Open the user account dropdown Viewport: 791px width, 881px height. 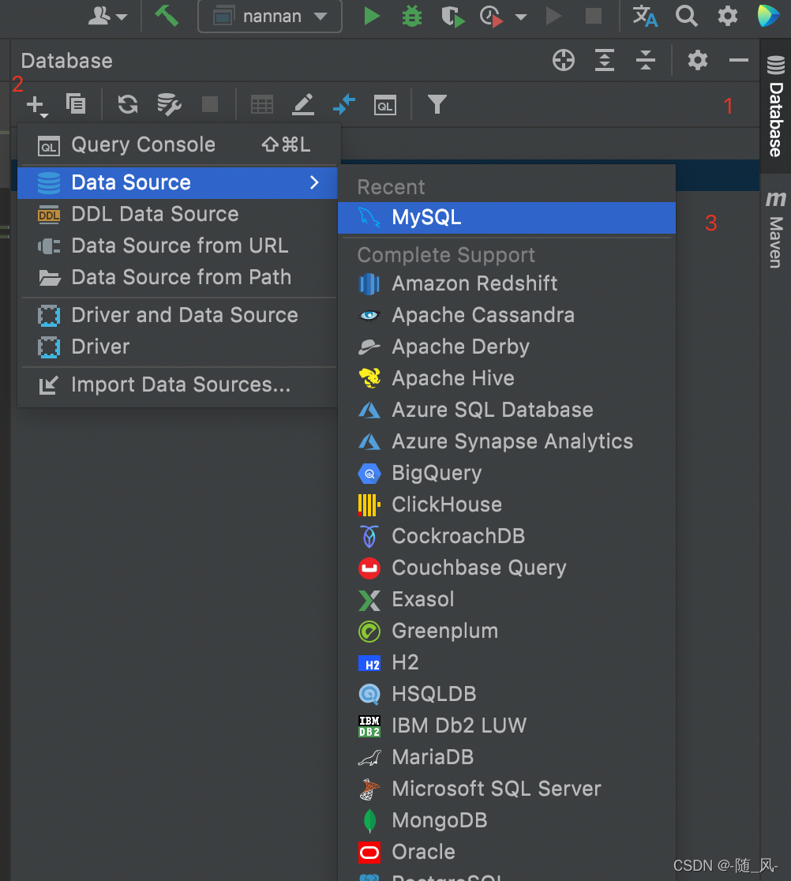coord(107,16)
